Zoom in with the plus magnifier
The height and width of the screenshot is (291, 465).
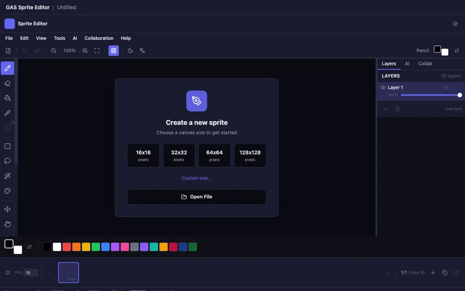[85, 51]
